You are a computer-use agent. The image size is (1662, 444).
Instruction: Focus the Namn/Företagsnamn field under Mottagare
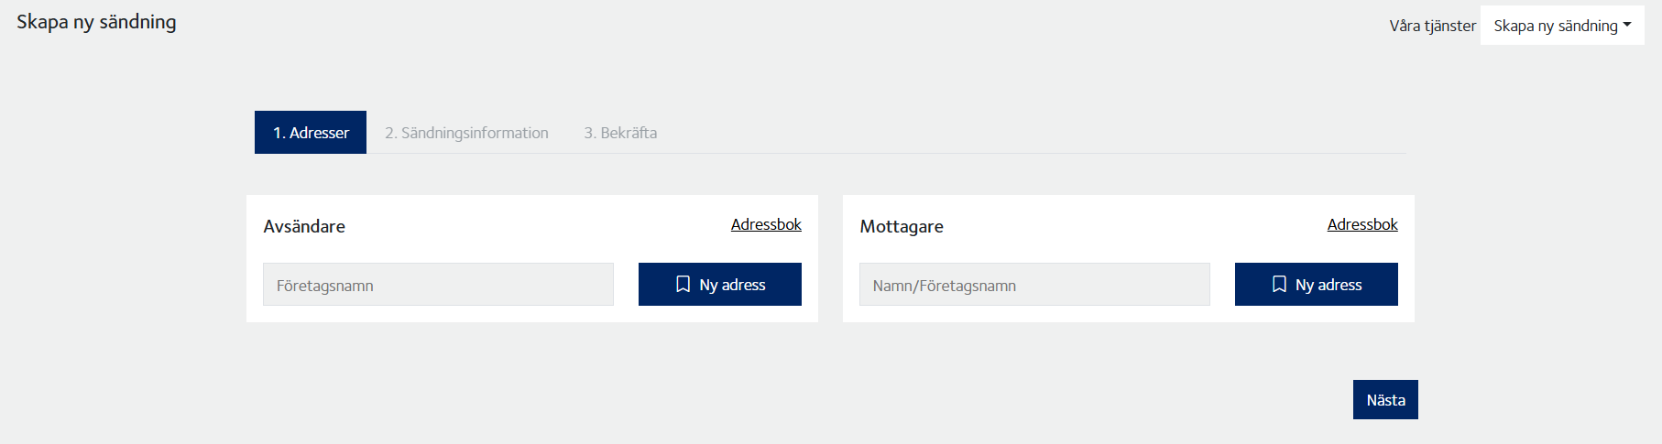pyautogui.click(x=1034, y=285)
